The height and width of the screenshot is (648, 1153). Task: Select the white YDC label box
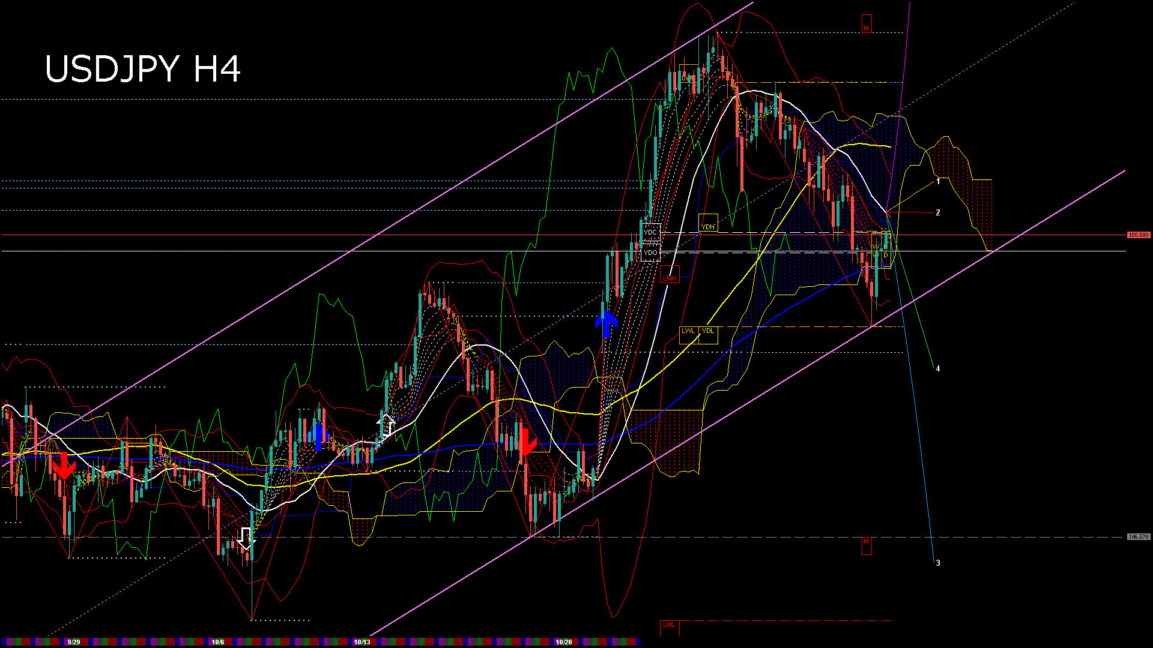click(x=650, y=232)
